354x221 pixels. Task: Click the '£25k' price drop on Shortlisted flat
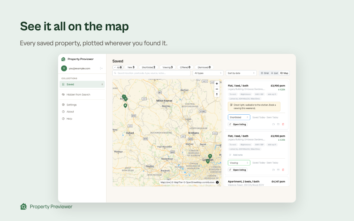tap(282, 90)
